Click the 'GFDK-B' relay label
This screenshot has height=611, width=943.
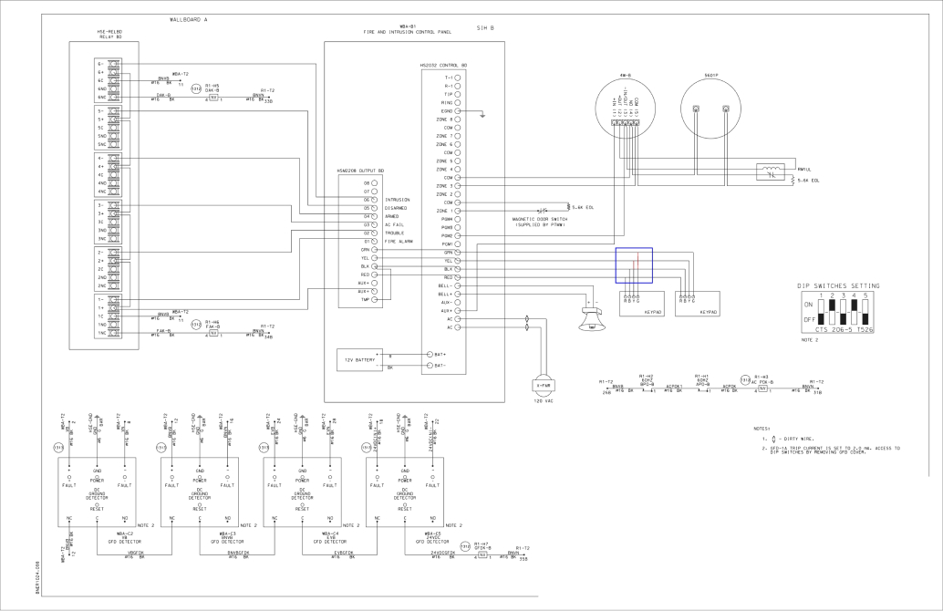click(483, 547)
